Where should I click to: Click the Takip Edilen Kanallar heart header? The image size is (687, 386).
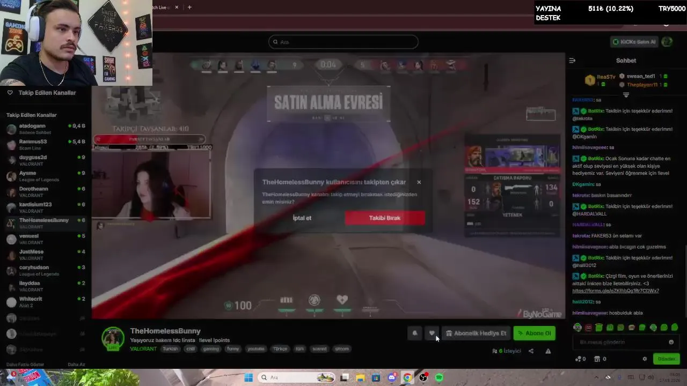coord(41,93)
